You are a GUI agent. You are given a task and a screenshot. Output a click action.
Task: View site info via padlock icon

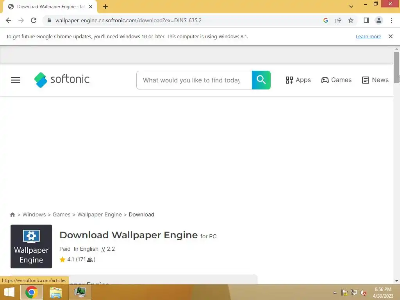(49, 20)
